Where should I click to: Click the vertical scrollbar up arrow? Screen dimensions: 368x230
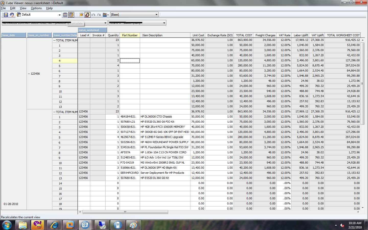pyautogui.click(x=362, y=40)
